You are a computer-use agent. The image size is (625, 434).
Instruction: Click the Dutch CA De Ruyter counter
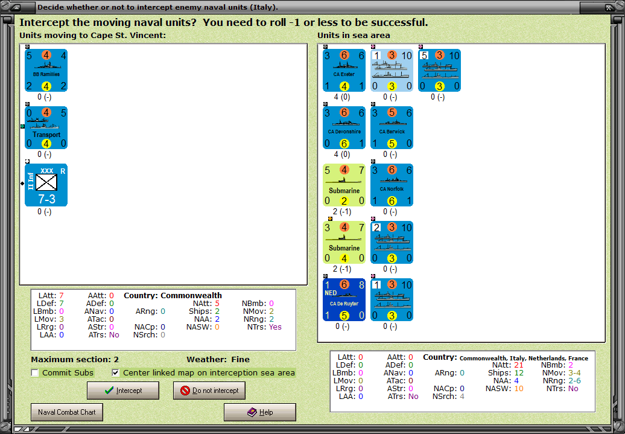(x=344, y=299)
